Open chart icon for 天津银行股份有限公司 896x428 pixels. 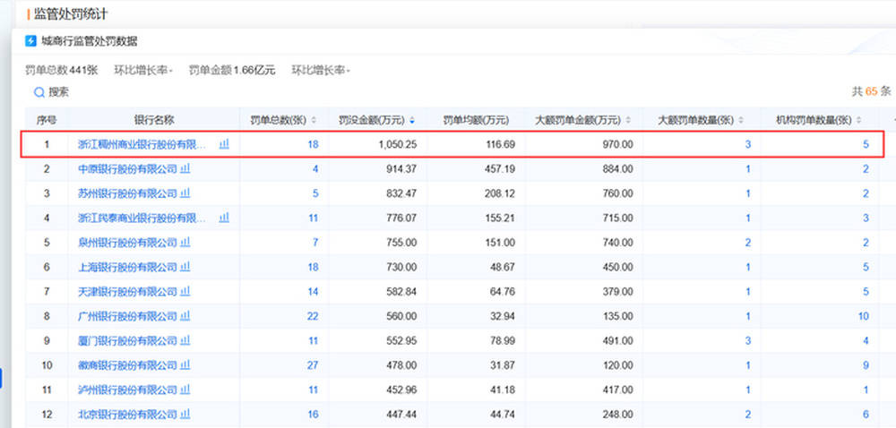coord(185,292)
